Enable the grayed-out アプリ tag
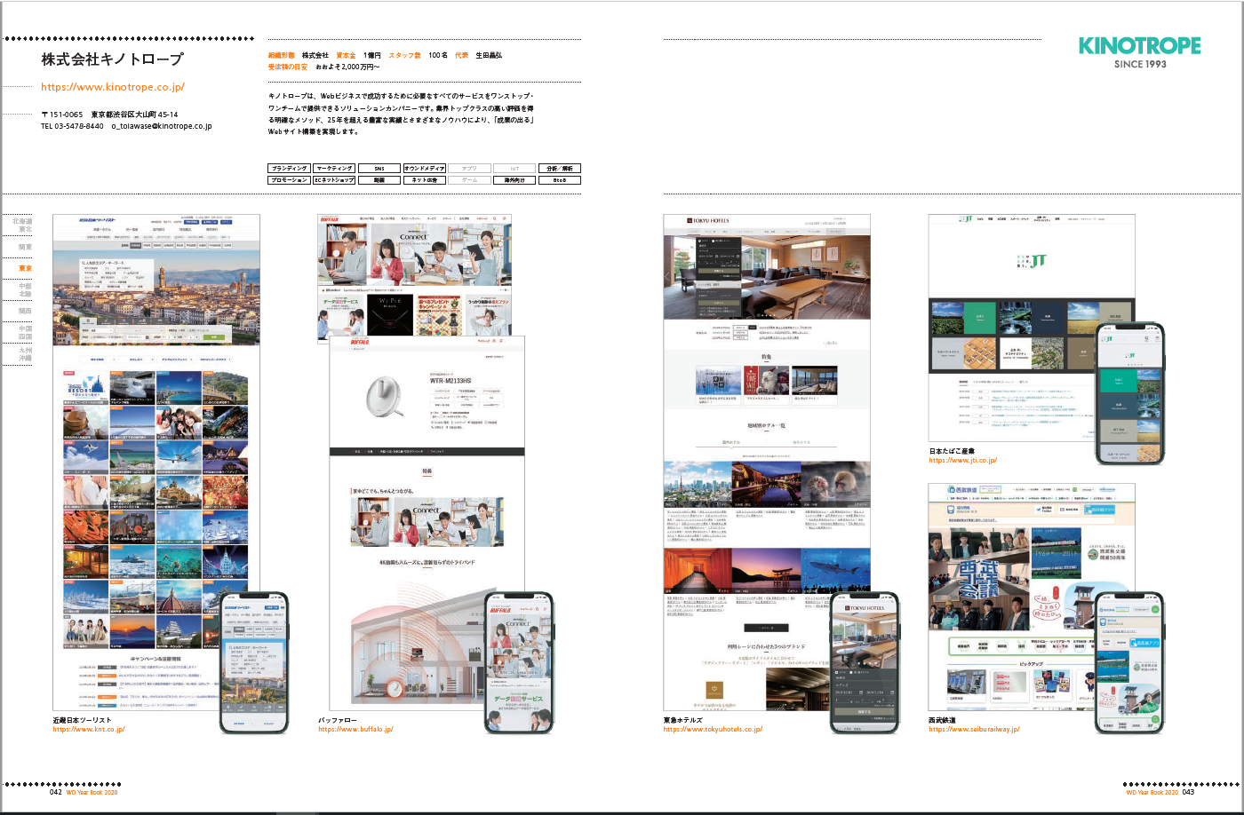Image resolution: width=1244 pixels, height=815 pixels. tap(469, 168)
